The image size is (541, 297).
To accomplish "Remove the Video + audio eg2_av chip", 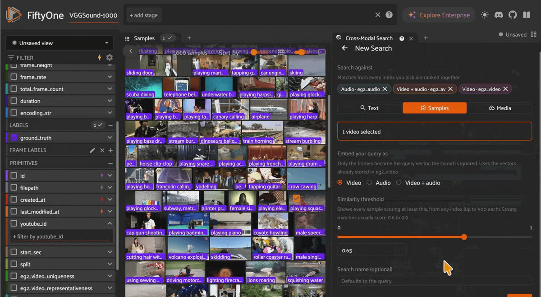I will [x=450, y=89].
